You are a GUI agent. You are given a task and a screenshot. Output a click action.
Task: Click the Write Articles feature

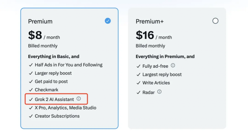pyautogui.click(x=156, y=83)
